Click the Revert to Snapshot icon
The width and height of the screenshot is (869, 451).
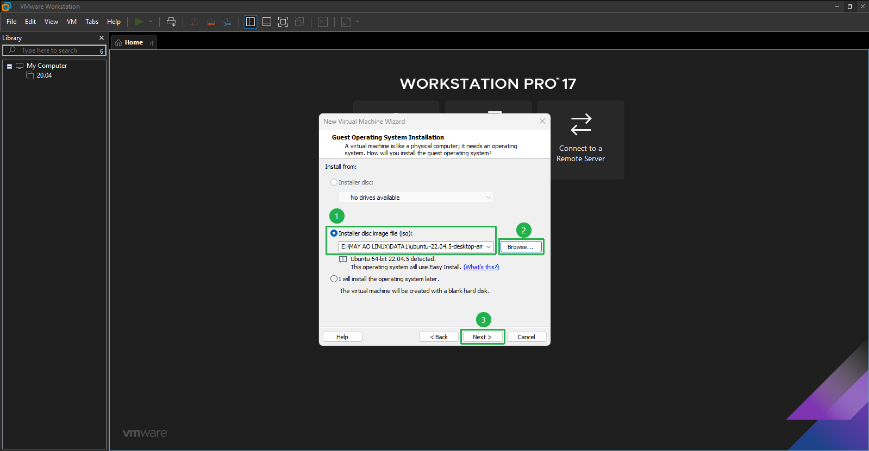[211, 22]
